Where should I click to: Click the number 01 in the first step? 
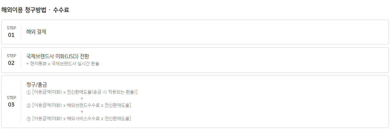(11, 35)
